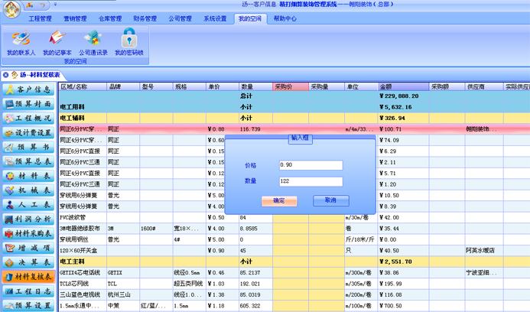Close the 汤--材料复核表 document tab

(6, 75)
